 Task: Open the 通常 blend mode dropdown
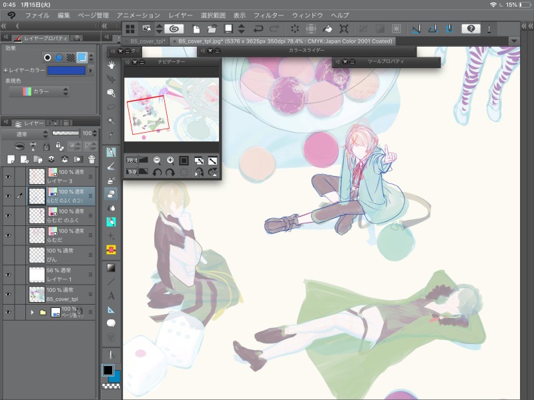click(x=24, y=133)
